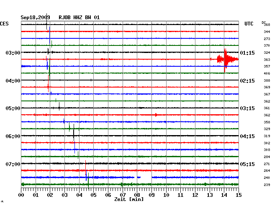Select the UTC time label '04:15'
Image resolution: width=272 pixels, height=206 pixels.
[247, 136]
